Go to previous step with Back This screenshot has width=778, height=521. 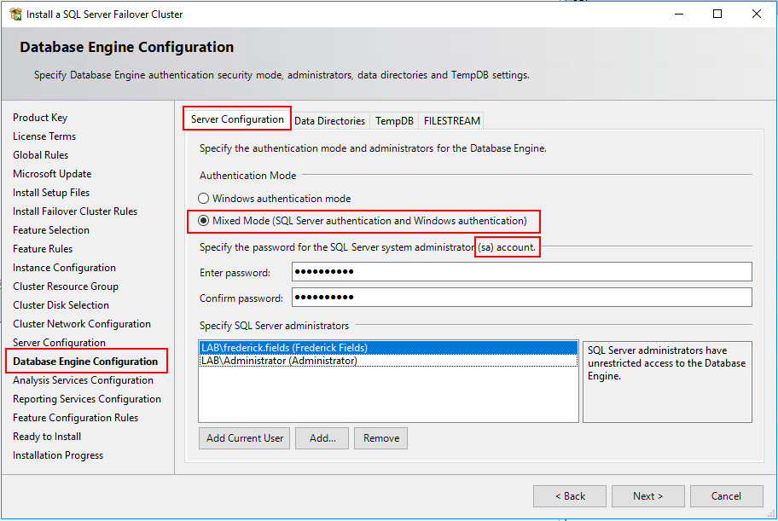[570, 496]
